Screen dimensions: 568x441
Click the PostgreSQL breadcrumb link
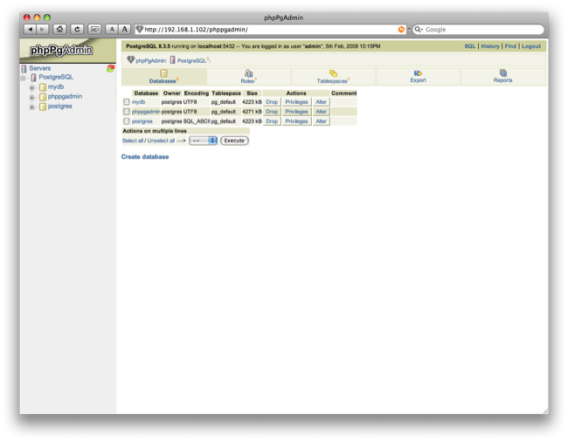[x=191, y=61]
